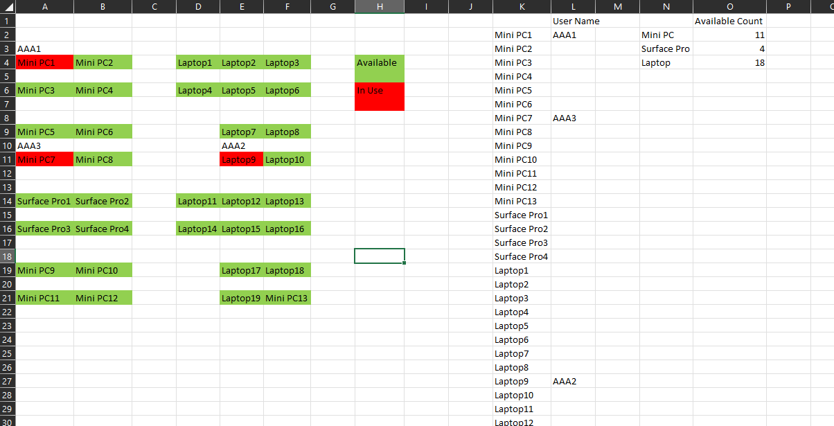Select Surface Pro3 in the column K list
Viewport: 834px width, 426px height.
click(522, 242)
